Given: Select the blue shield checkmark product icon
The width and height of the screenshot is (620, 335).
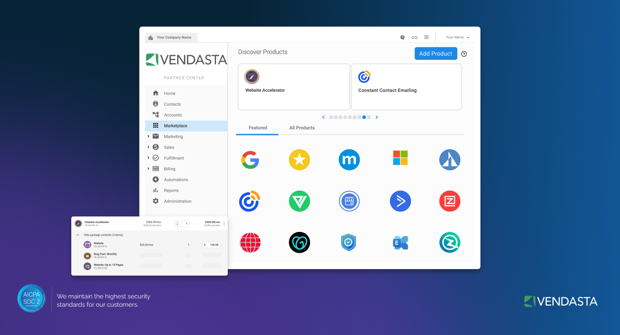Looking at the screenshot, I should click(x=349, y=242).
